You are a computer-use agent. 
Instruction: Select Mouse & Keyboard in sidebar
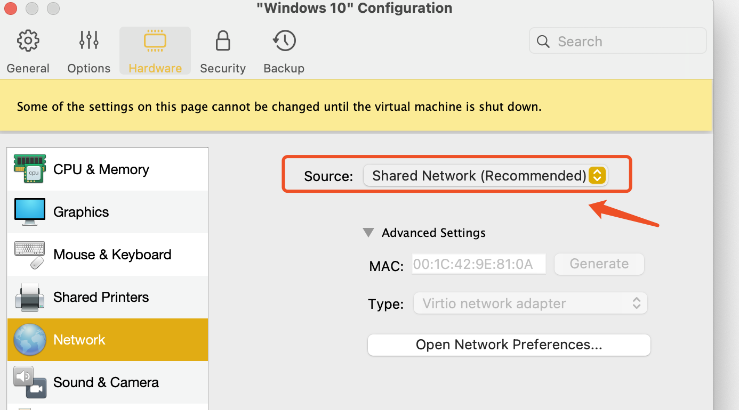(108, 255)
